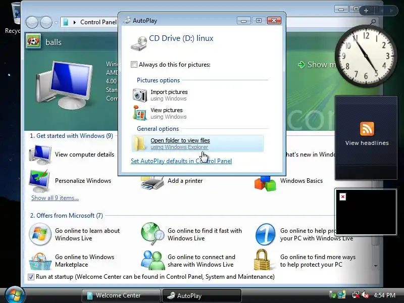Switch to the AutoPlay taskbar button
This screenshot has width=404, height=303.
coord(201,295)
